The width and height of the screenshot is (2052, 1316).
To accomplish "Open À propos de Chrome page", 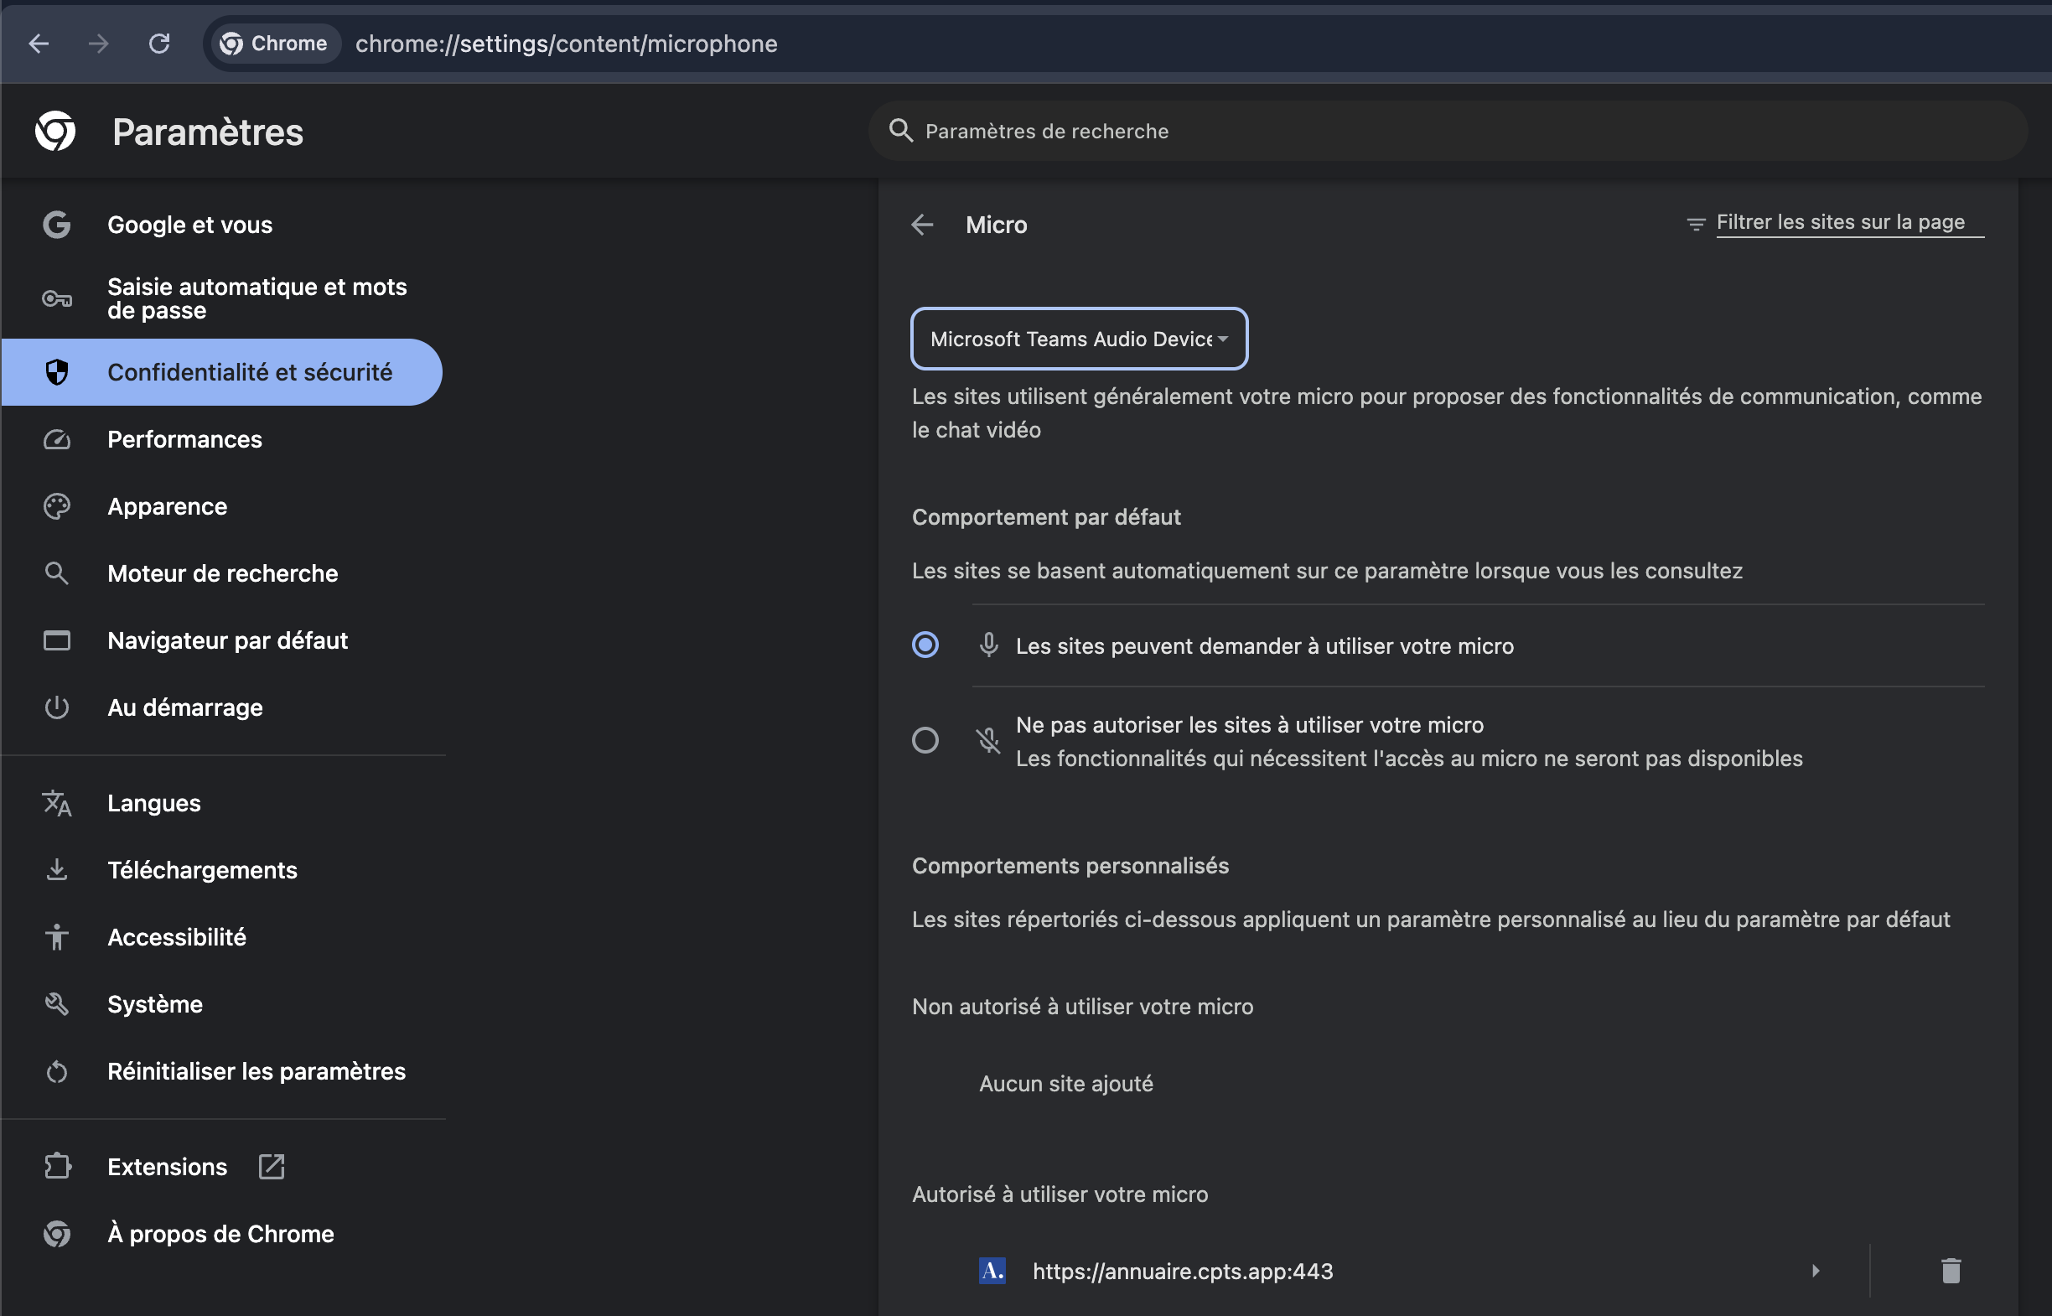I will click(x=222, y=1234).
